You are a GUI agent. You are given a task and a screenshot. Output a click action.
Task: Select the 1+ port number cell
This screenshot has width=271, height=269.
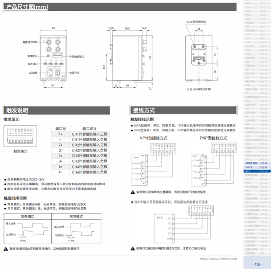pyautogui.click(x=61, y=134)
